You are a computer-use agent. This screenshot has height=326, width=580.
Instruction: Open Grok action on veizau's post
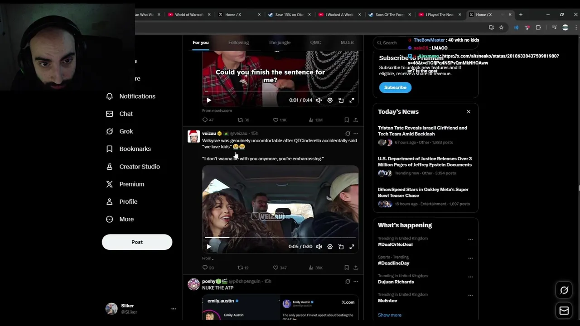click(348, 134)
